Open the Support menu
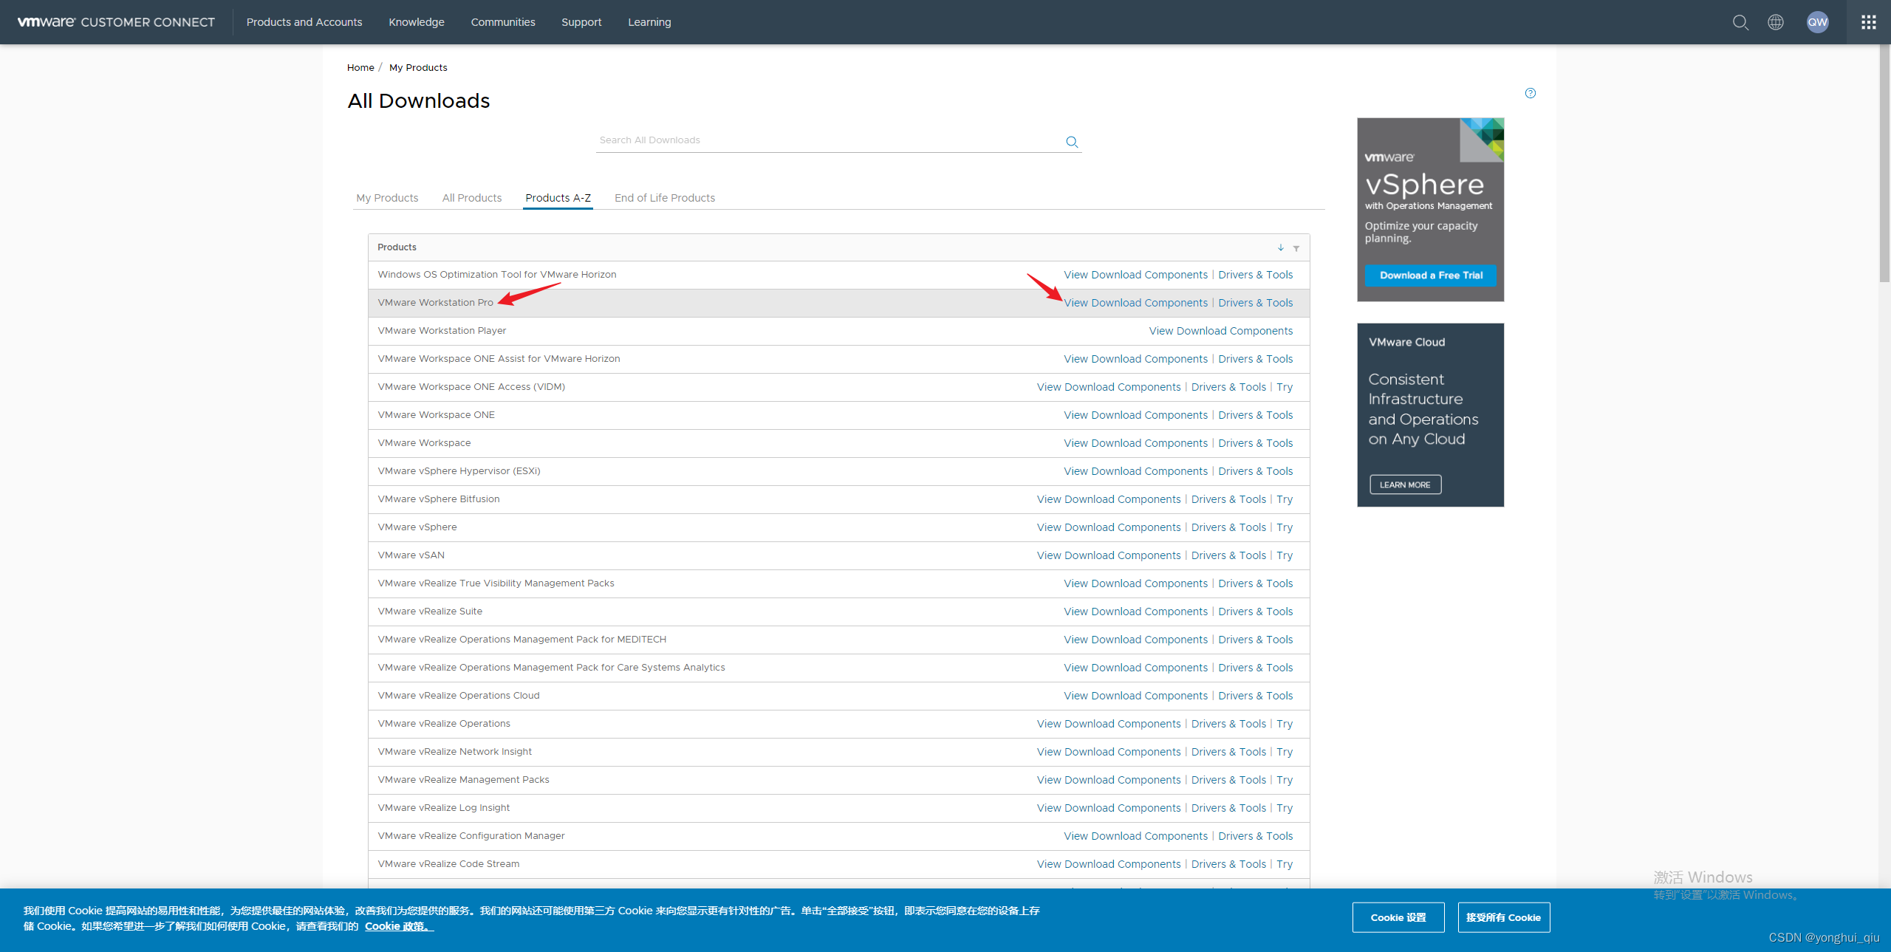 (x=581, y=22)
